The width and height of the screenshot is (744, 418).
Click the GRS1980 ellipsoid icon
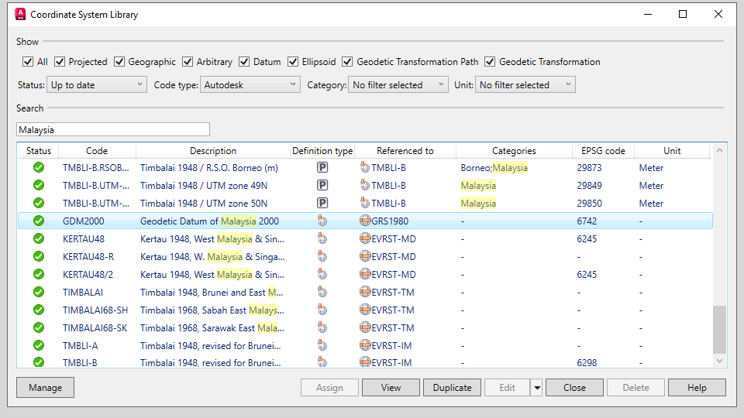point(366,221)
